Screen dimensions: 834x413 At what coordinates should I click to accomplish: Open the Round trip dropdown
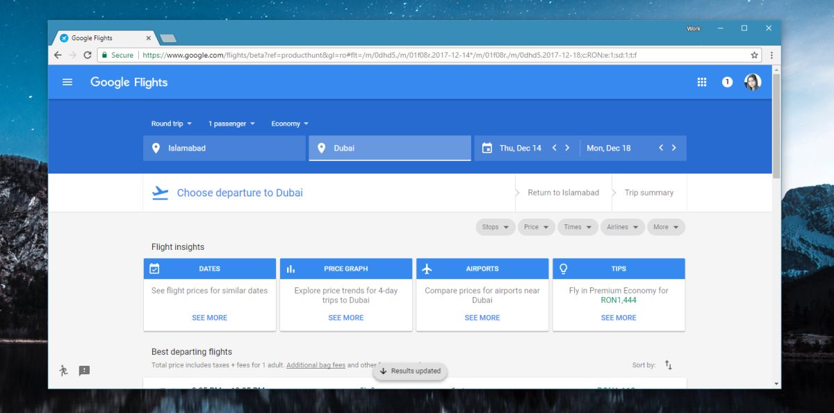171,124
